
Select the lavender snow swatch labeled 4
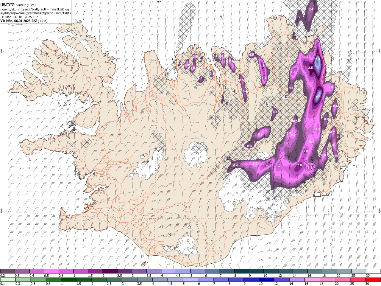coord(168,271)
